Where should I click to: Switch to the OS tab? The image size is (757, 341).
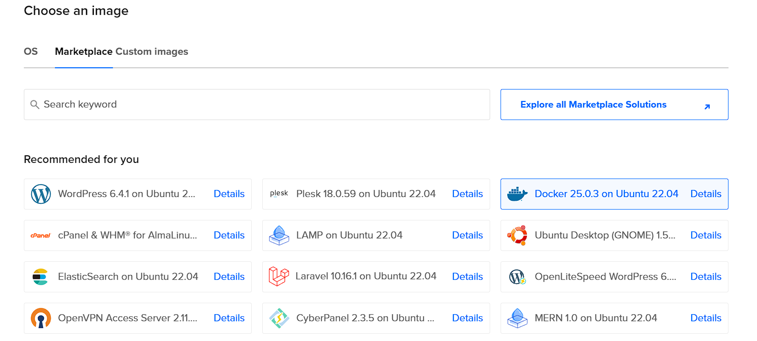tap(31, 52)
